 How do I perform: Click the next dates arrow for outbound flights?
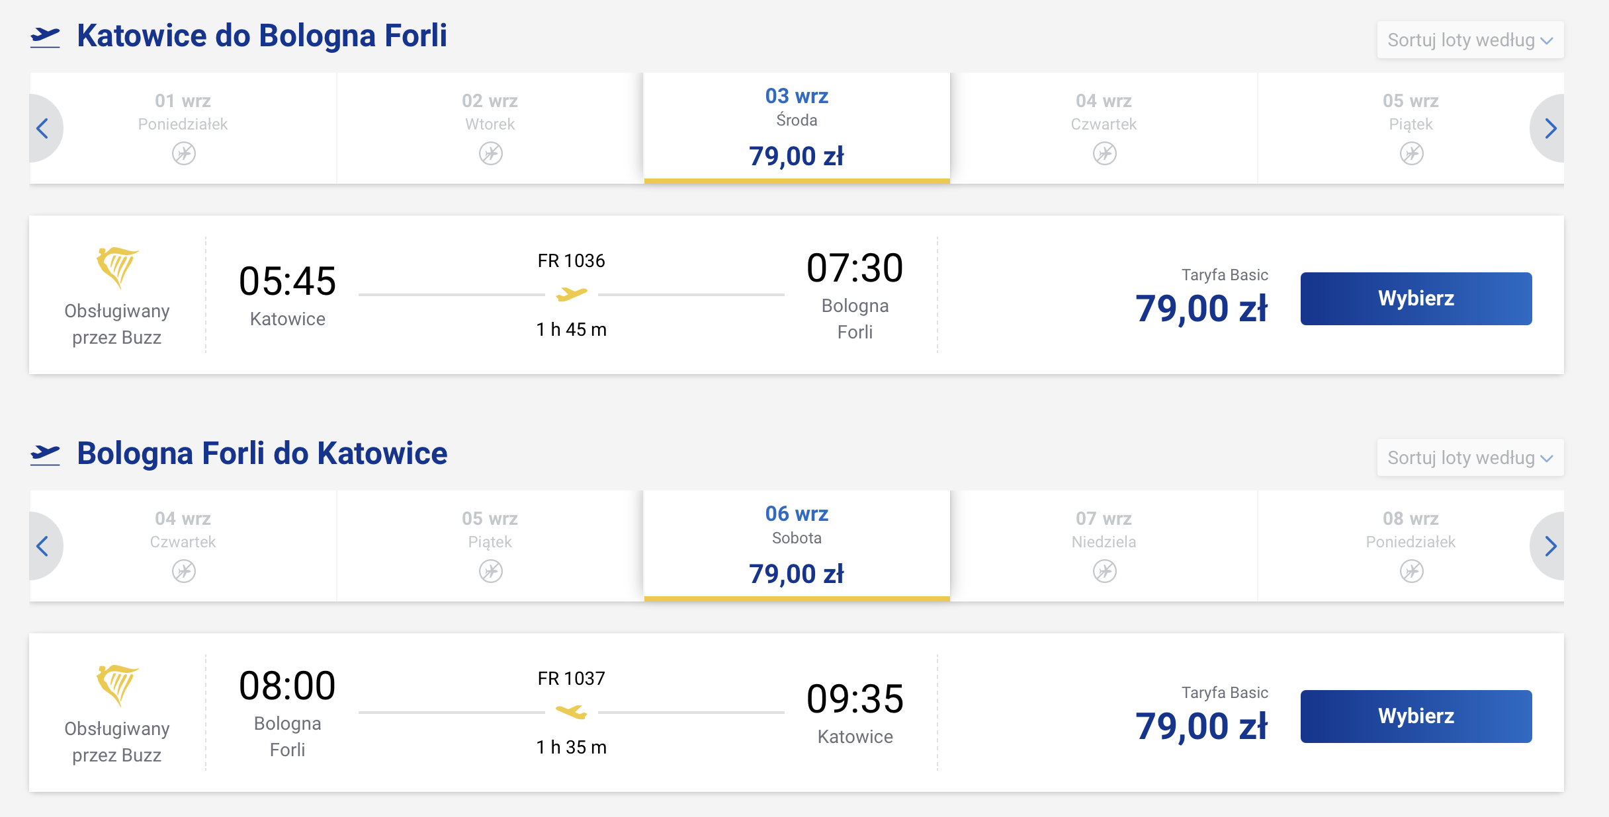1549,128
